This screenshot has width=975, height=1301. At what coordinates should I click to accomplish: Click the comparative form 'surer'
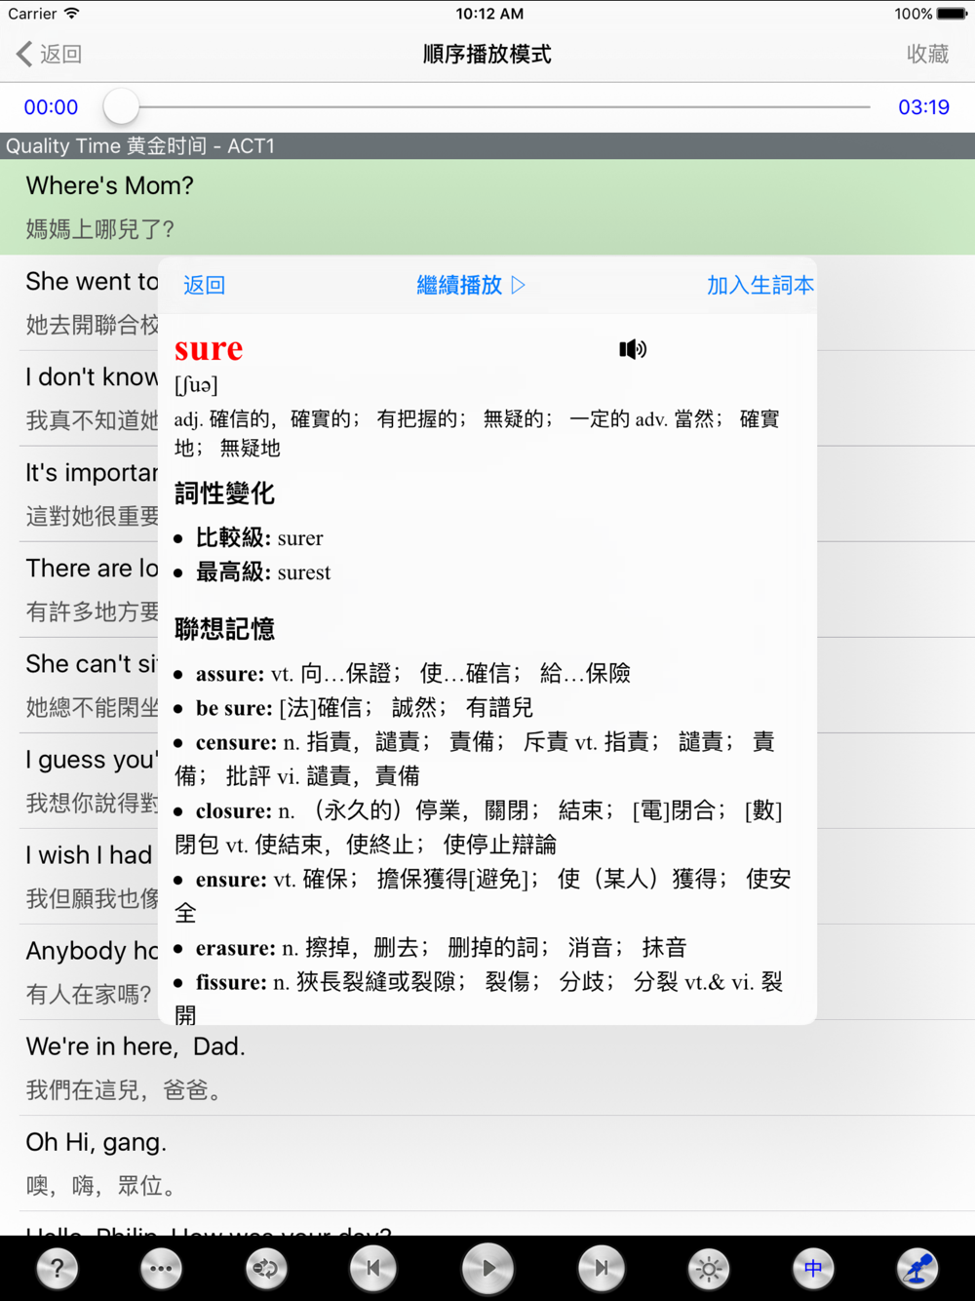pos(300,538)
